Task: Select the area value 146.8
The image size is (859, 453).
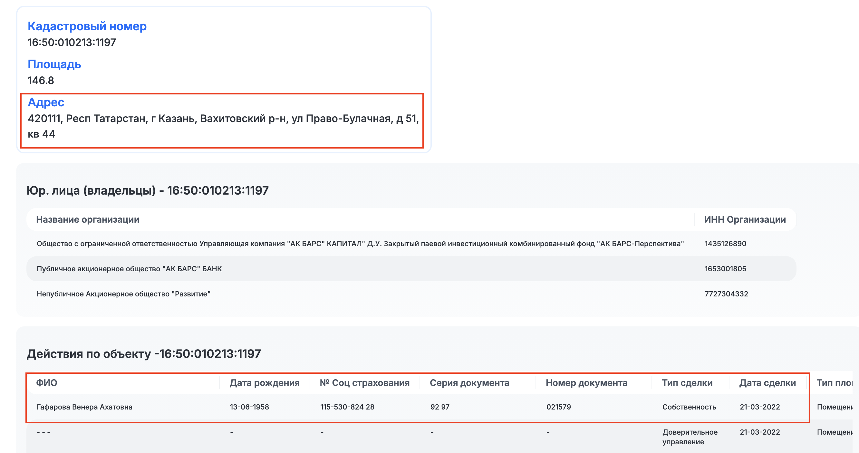Action: pyautogui.click(x=41, y=80)
